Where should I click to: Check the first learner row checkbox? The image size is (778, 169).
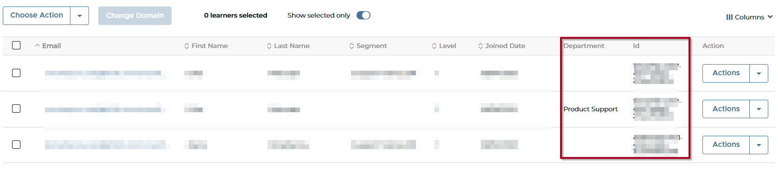coord(16,73)
